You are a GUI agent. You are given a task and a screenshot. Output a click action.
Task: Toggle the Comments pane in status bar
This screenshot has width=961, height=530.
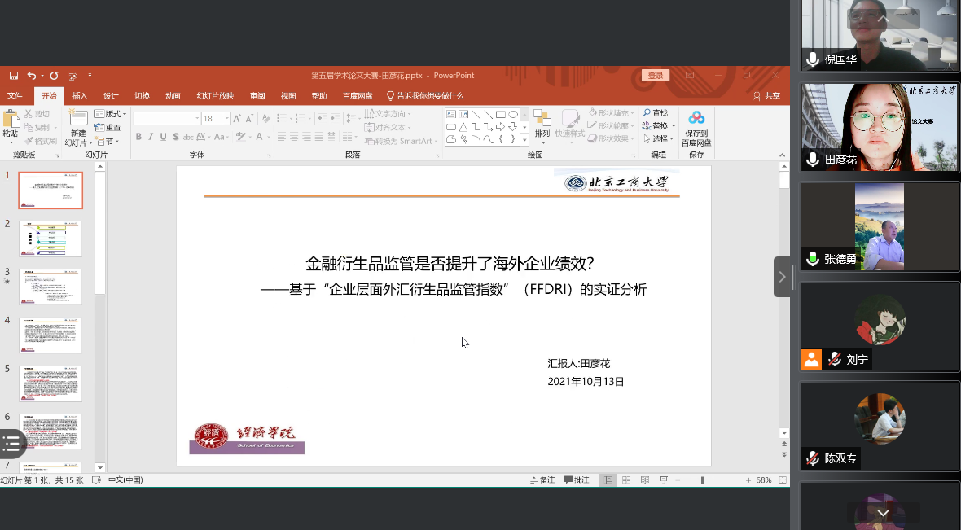(577, 480)
